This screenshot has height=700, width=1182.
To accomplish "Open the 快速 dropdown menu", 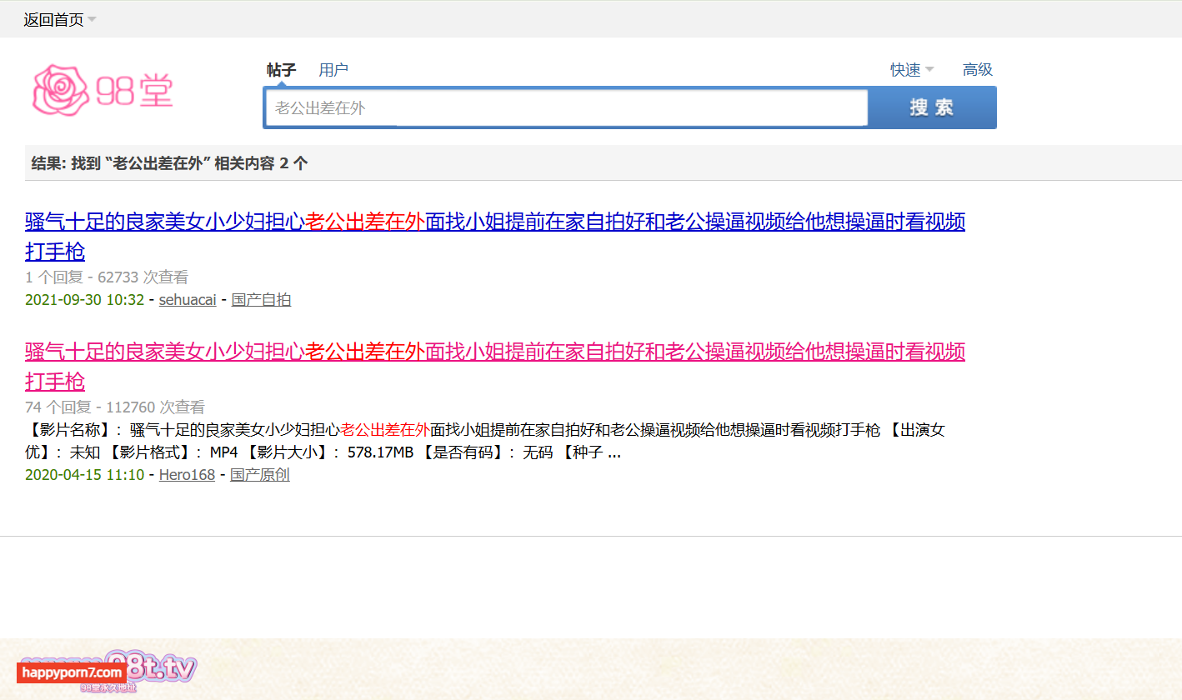I will [912, 70].
